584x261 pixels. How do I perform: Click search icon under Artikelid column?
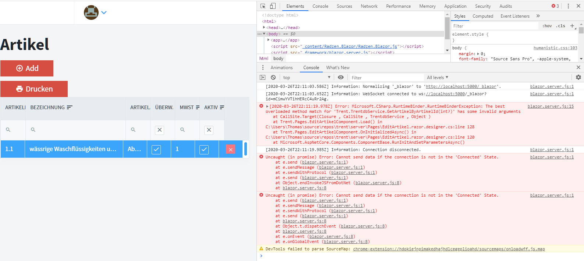pos(8,130)
